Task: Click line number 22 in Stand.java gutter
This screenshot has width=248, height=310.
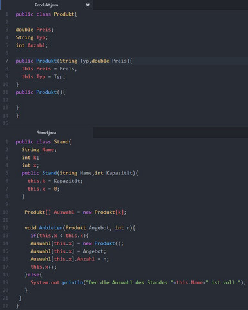Action: point(5,306)
